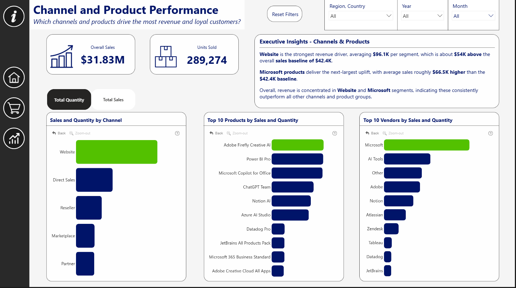The image size is (516, 288).
Task: Click the AI Tools axis label
Action: (375, 159)
